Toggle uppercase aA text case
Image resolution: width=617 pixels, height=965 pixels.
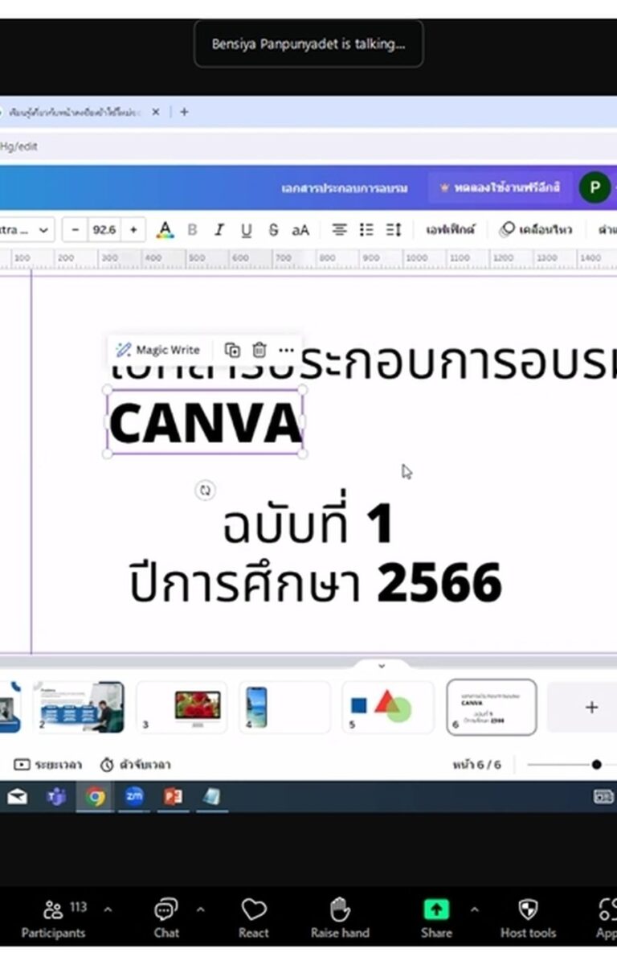(x=300, y=230)
